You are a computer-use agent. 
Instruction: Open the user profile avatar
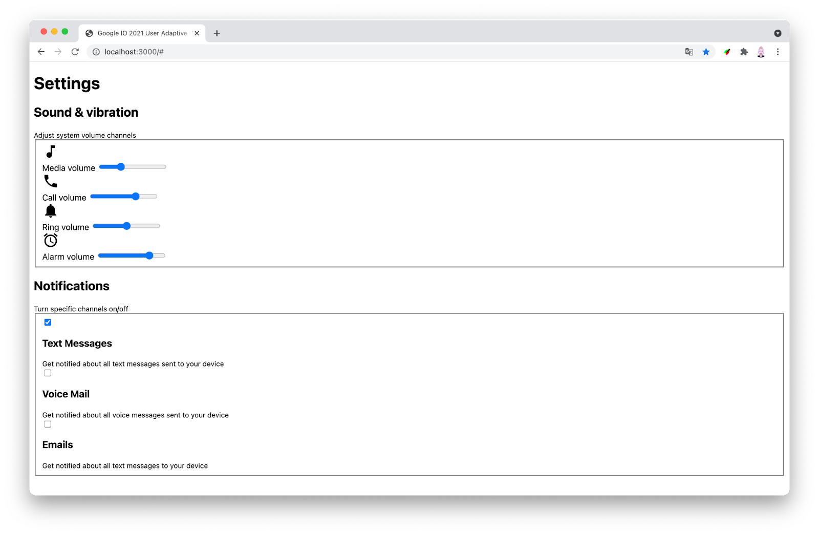pyautogui.click(x=761, y=52)
